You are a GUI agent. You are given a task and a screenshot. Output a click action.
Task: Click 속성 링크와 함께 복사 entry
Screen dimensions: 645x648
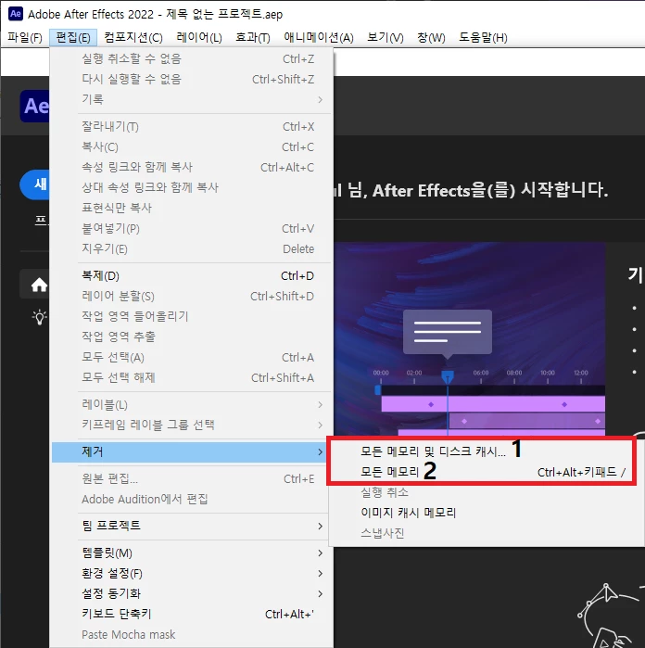[191, 167]
